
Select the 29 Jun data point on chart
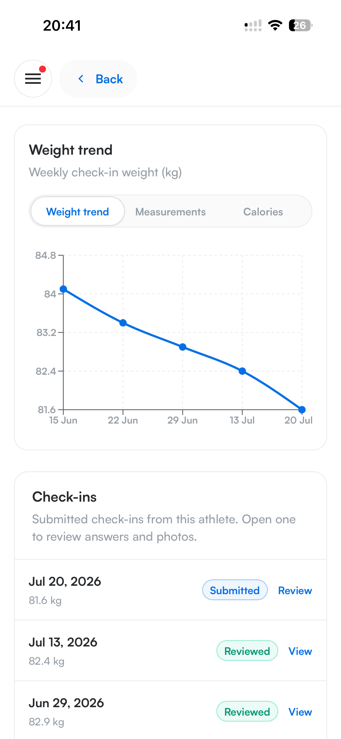point(183,347)
